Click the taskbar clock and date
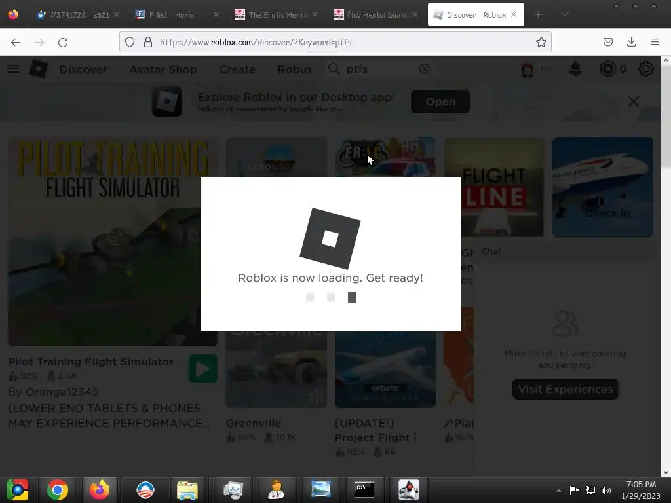 point(641,490)
